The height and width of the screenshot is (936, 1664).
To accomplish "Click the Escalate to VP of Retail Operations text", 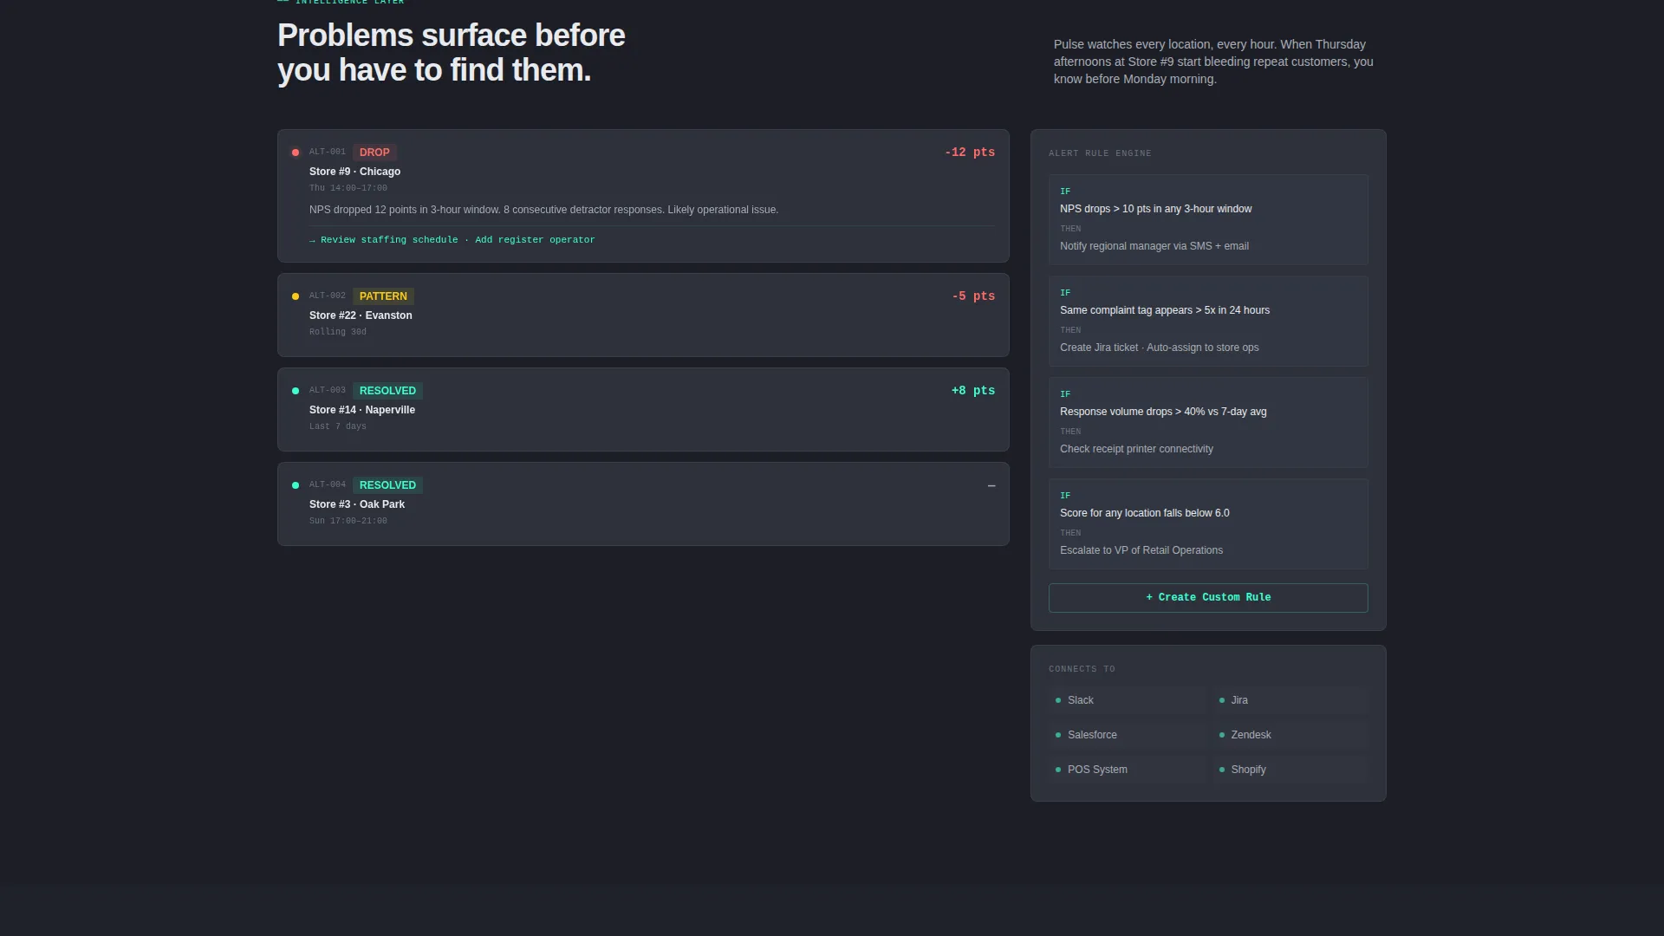I will coord(1141,550).
